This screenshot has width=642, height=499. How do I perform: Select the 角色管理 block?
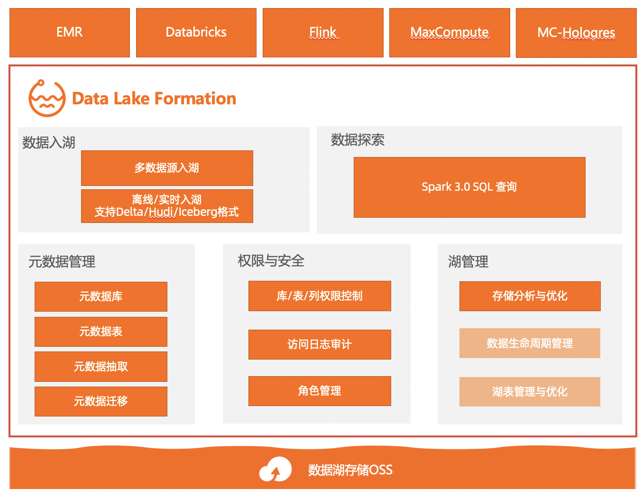tap(320, 391)
